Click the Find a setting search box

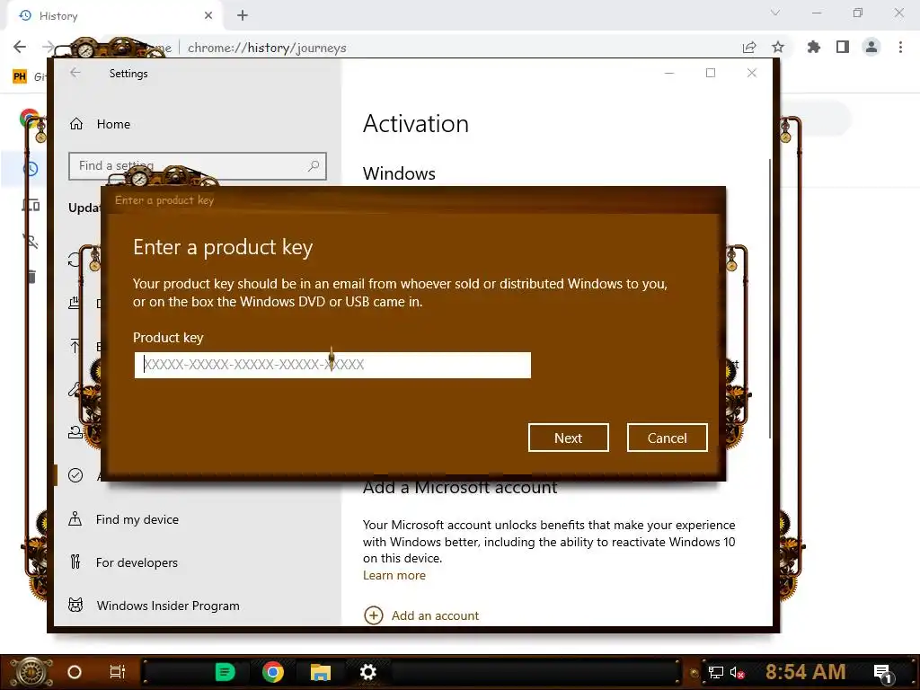click(x=197, y=166)
